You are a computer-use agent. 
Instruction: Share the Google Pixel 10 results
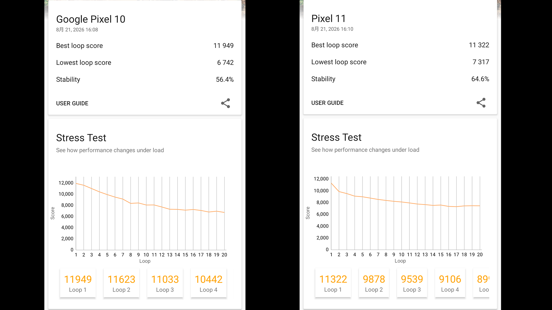point(225,103)
